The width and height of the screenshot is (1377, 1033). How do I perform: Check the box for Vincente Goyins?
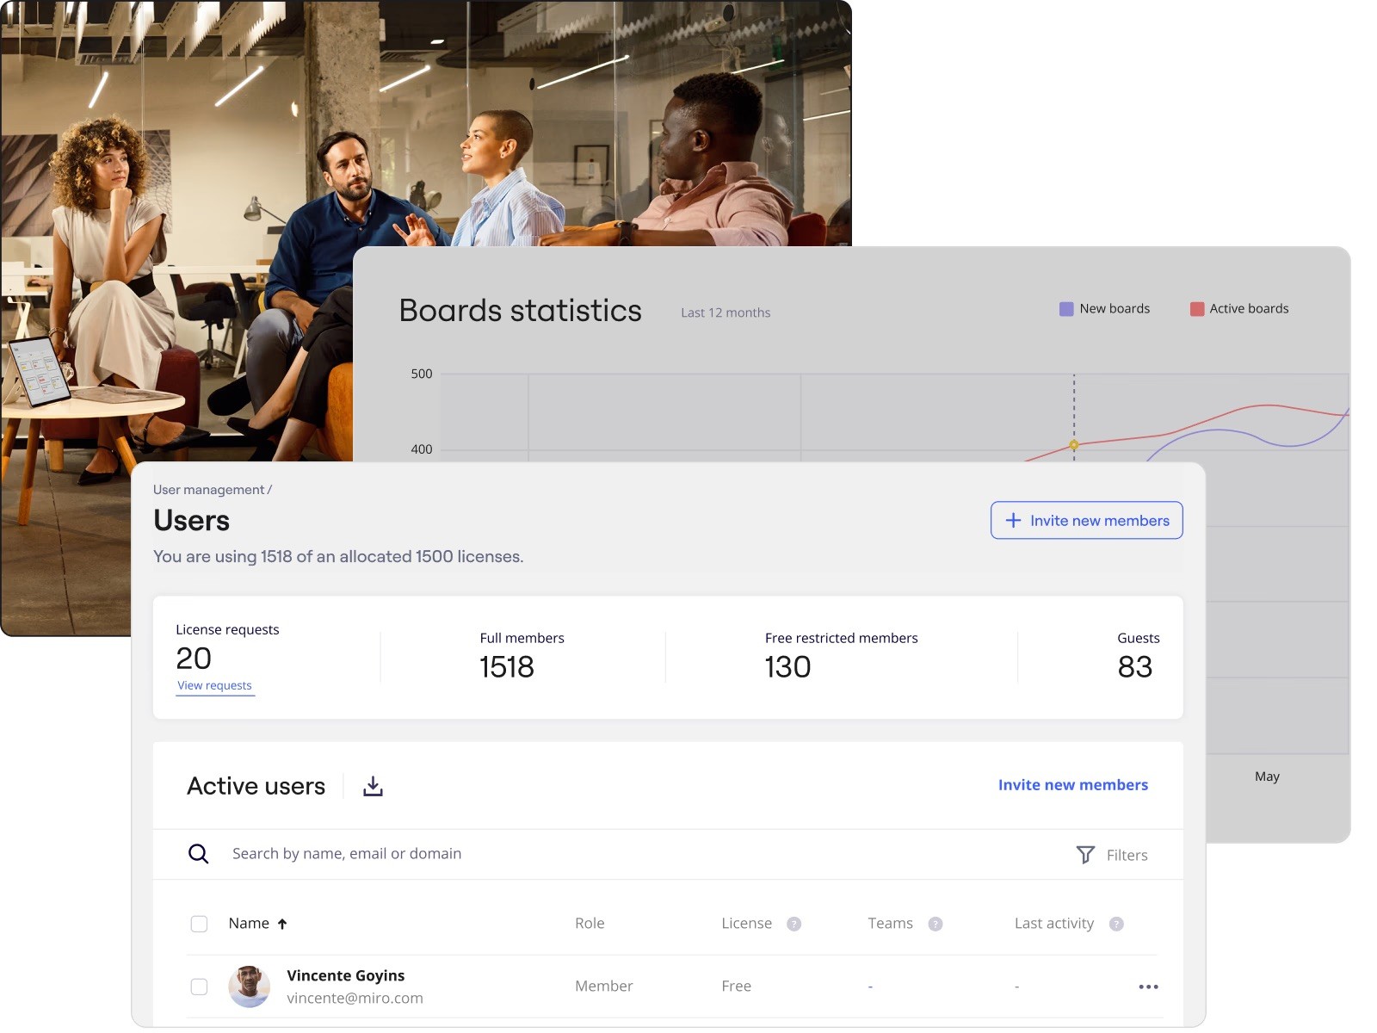pos(199,987)
